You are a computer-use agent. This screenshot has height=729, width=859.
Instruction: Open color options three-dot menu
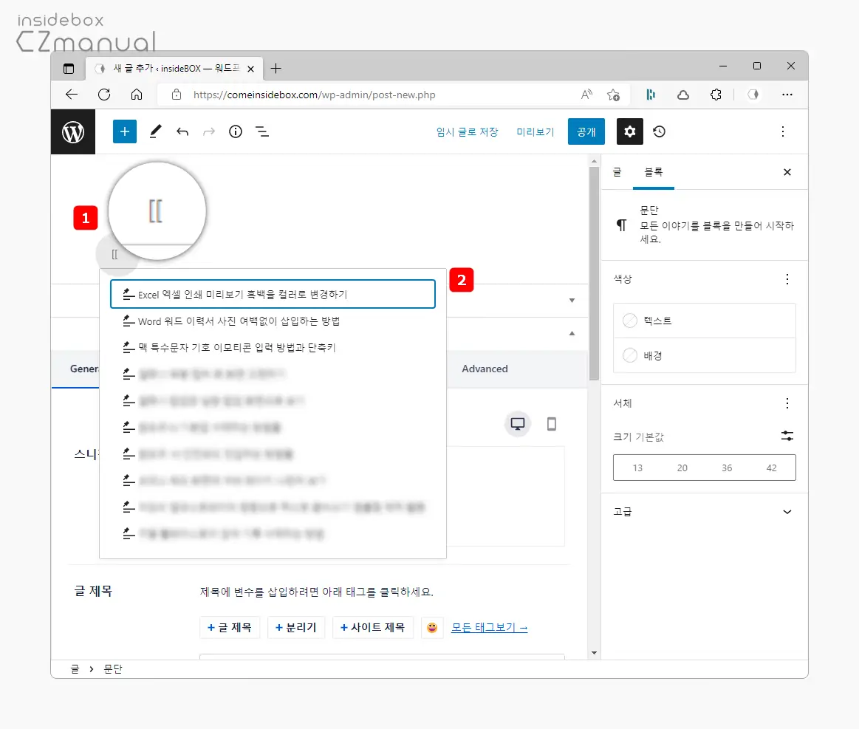click(787, 279)
